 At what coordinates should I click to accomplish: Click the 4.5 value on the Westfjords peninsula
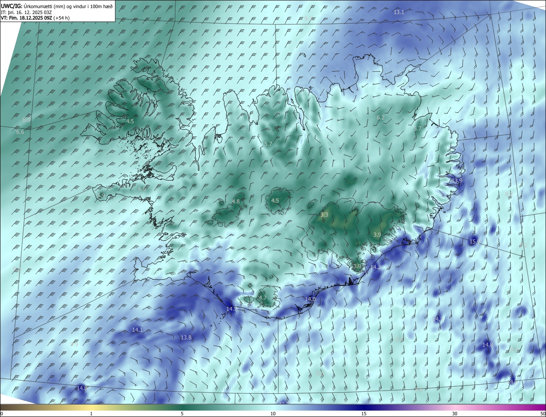(130, 122)
